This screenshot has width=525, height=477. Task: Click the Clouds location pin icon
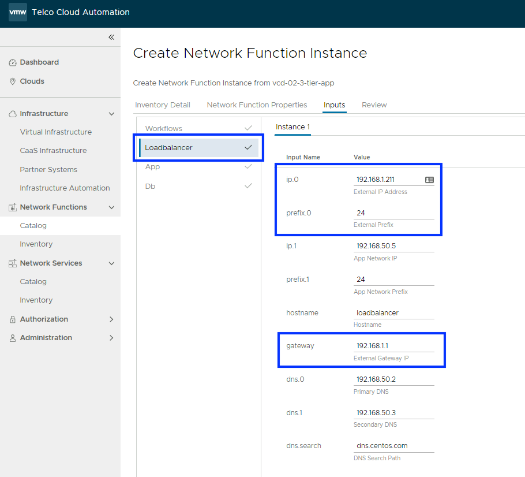(13, 81)
